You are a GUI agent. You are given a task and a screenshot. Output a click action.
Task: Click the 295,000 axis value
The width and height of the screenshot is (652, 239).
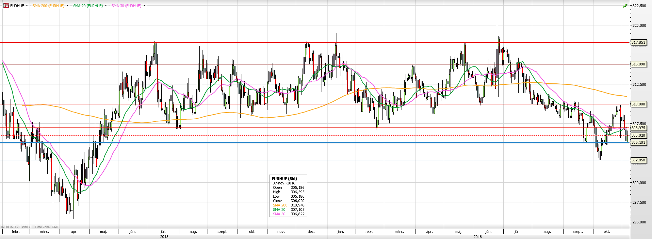639,222
